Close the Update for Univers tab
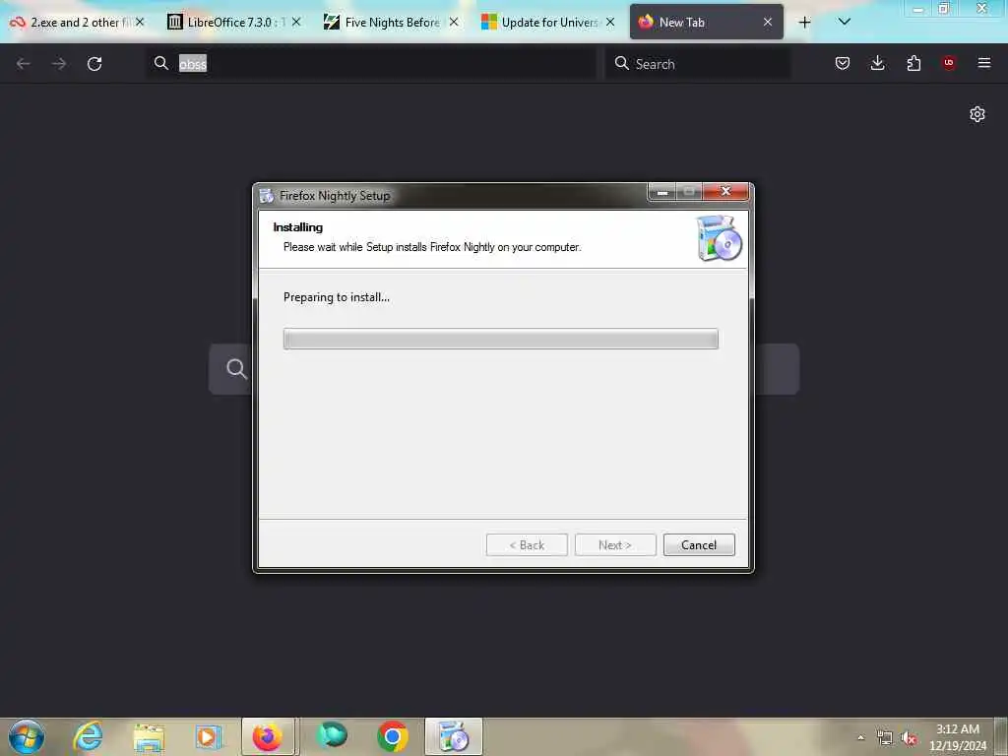Image resolution: width=1008 pixels, height=756 pixels. tap(610, 22)
